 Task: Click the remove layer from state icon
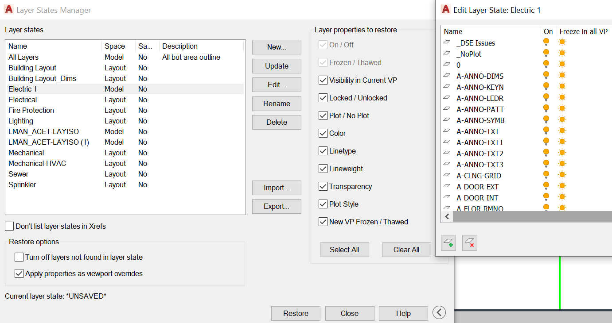[x=470, y=243]
